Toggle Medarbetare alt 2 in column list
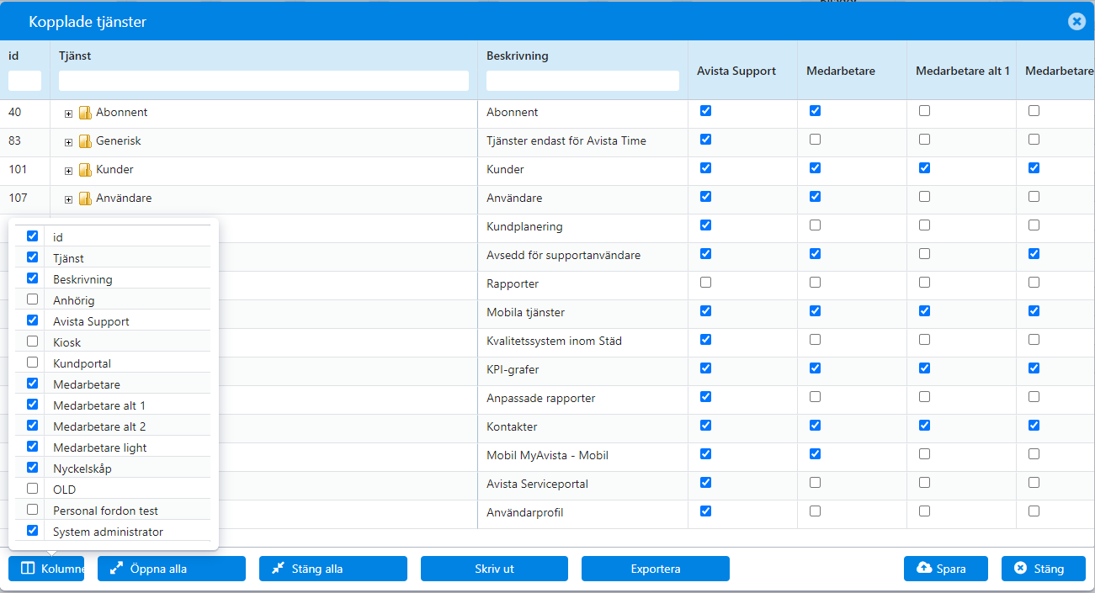Screen dimensions: 1095x593 click(x=32, y=426)
